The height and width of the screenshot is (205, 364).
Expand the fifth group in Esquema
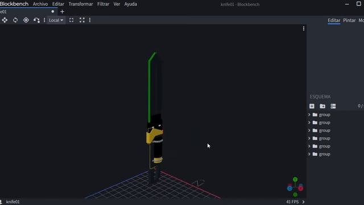coord(309,146)
